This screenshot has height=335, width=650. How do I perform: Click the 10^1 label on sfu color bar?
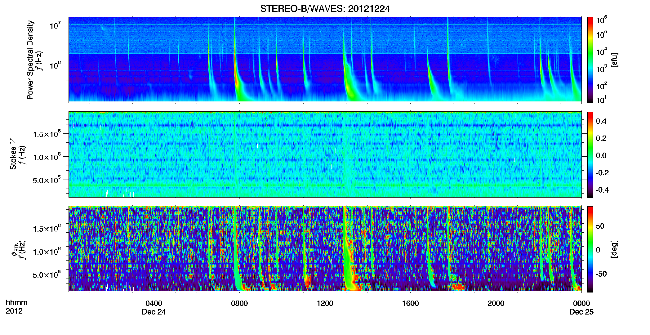pyautogui.click(x=601, y=100)
